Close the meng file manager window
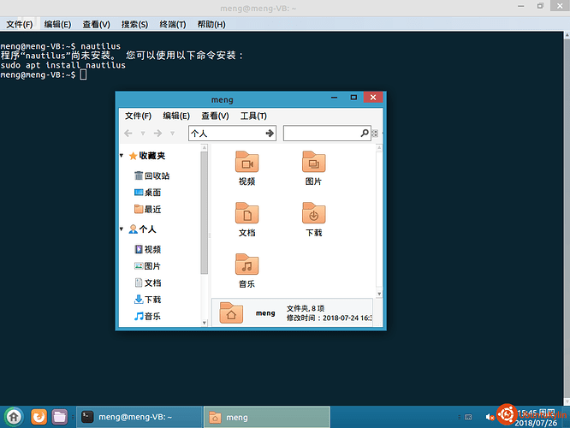 pyautogui.click(x=373, y=97)
